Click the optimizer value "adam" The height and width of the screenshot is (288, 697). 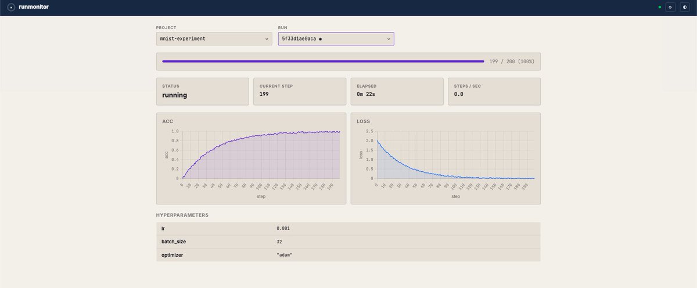coord(285,255)
